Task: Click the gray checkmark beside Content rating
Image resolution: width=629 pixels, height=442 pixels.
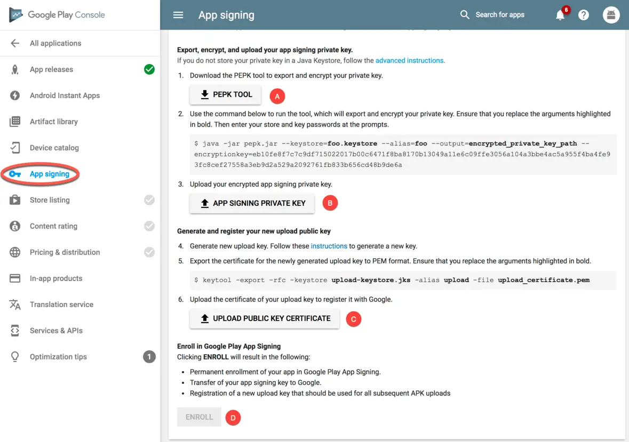Action: point(149,226)
